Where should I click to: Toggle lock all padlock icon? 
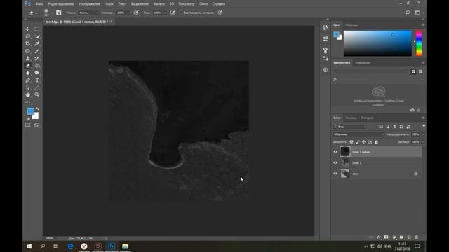click(376, 142)
